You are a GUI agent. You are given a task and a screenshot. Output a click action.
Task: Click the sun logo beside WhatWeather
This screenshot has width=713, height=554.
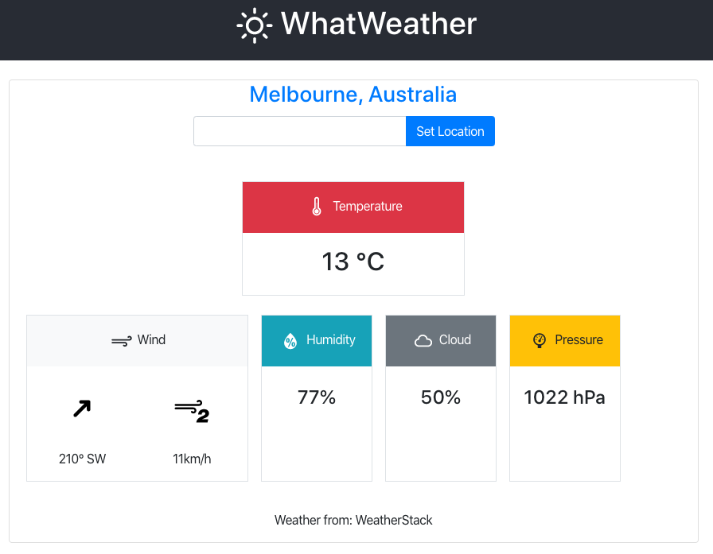tap(254, 25)
